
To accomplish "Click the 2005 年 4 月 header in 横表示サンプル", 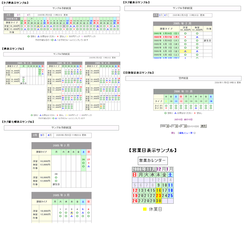I will (x=103, y=63).
